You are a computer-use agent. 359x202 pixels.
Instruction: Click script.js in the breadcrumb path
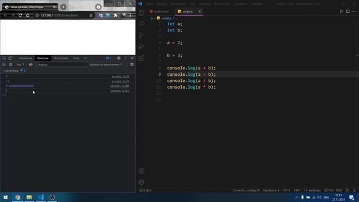[166, 18]
